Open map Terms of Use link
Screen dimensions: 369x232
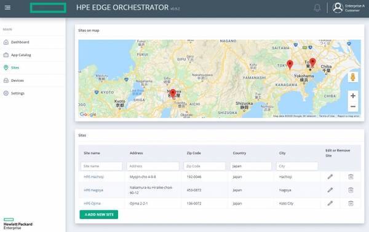click(x=327, y=116)
